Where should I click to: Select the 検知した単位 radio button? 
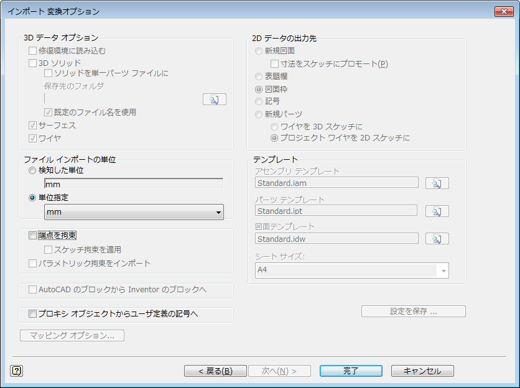coord(33,170)
